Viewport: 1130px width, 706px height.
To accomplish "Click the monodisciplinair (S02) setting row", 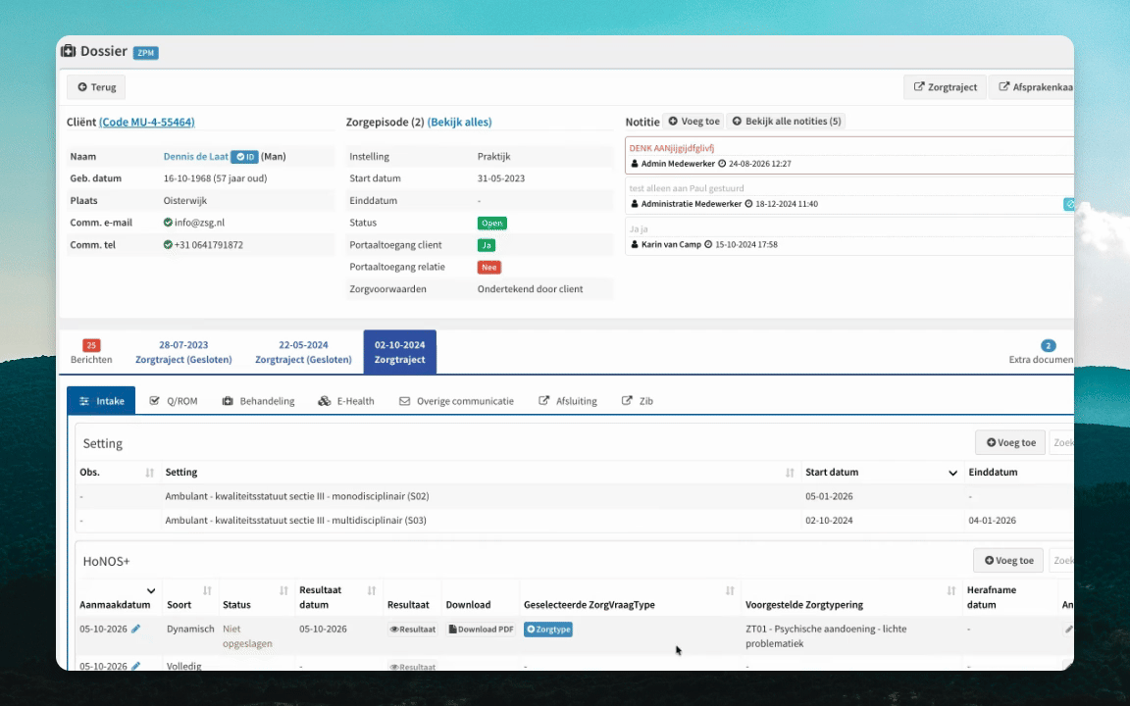I will coord(575,496).
